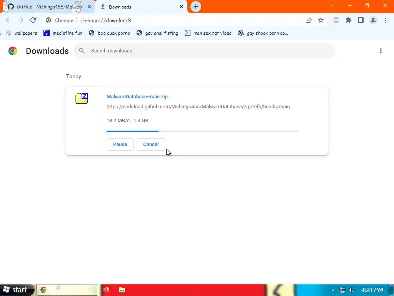This screenshot has width=394, height=296.
Task: Click the network tray icon
Action: click(342, 290)
